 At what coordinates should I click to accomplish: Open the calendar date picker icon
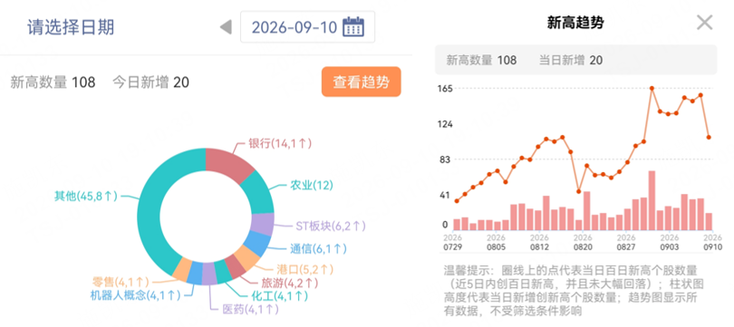tap(353, 26)
